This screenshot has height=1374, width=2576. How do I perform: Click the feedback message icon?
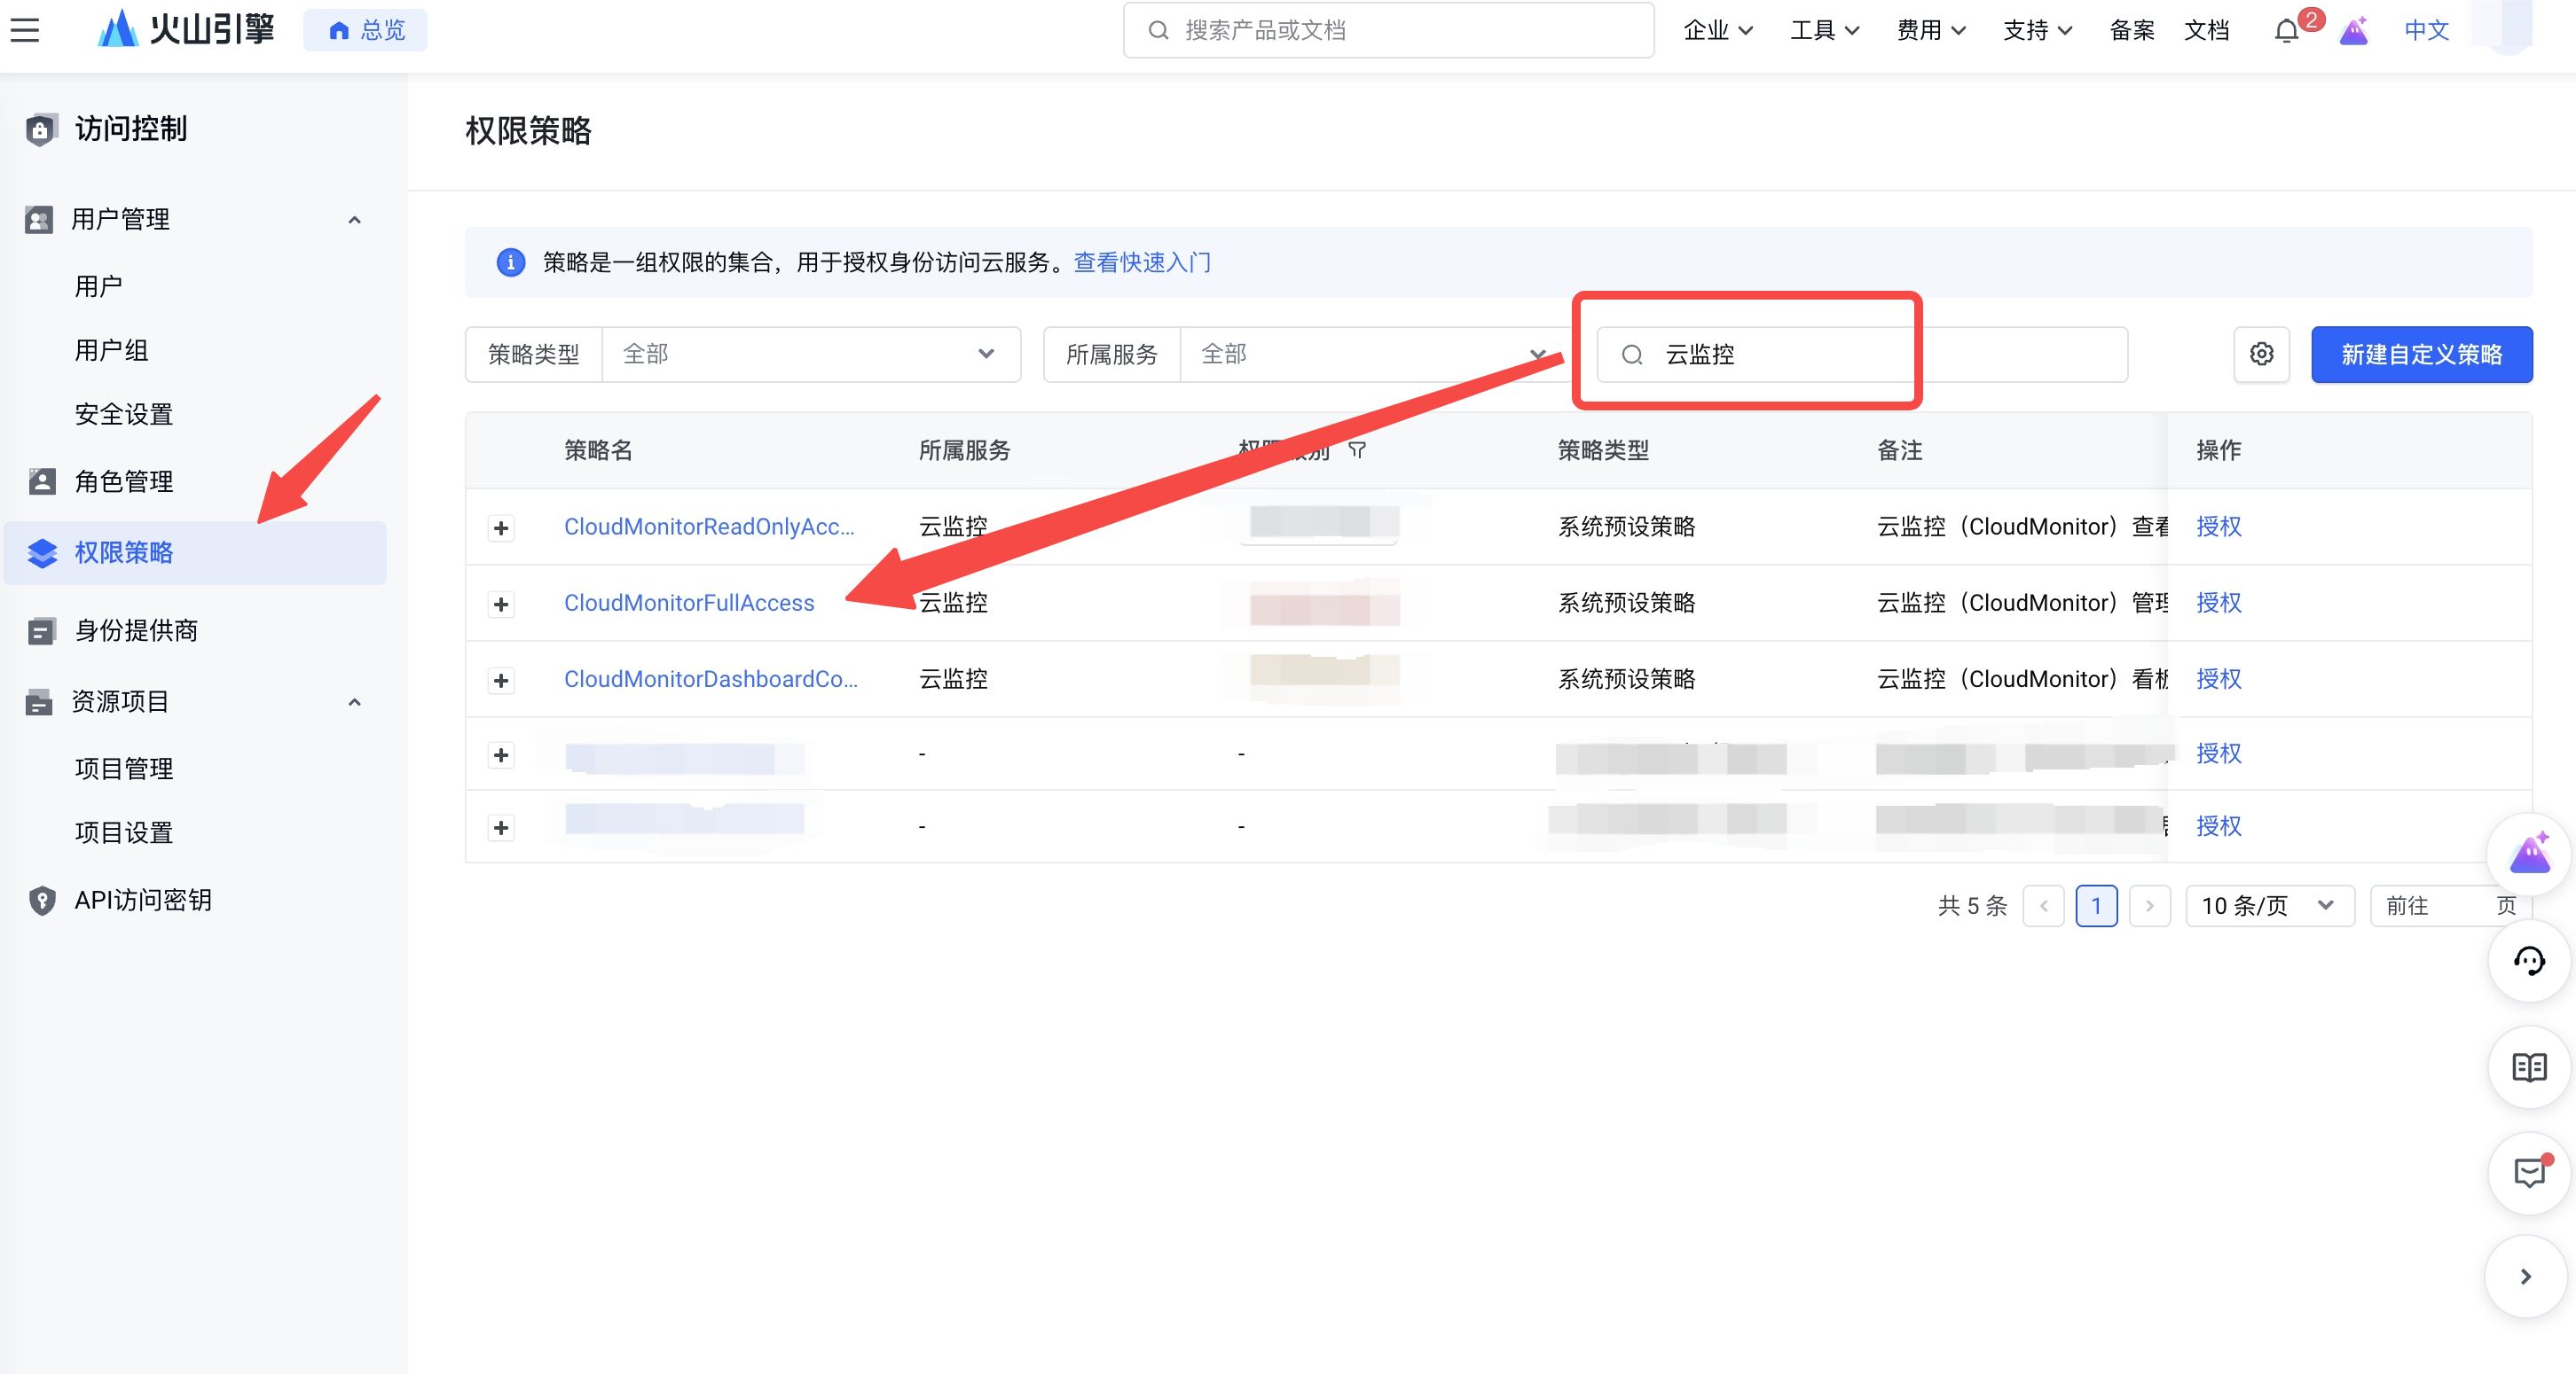(x=2529, y=1173)
